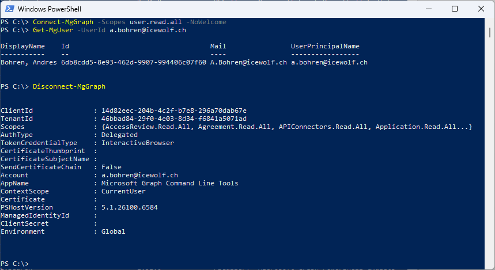The height and width of the screenshot is (270, 495).
Task: Close the Windows PowerShell window
Action: pos(482,9)
